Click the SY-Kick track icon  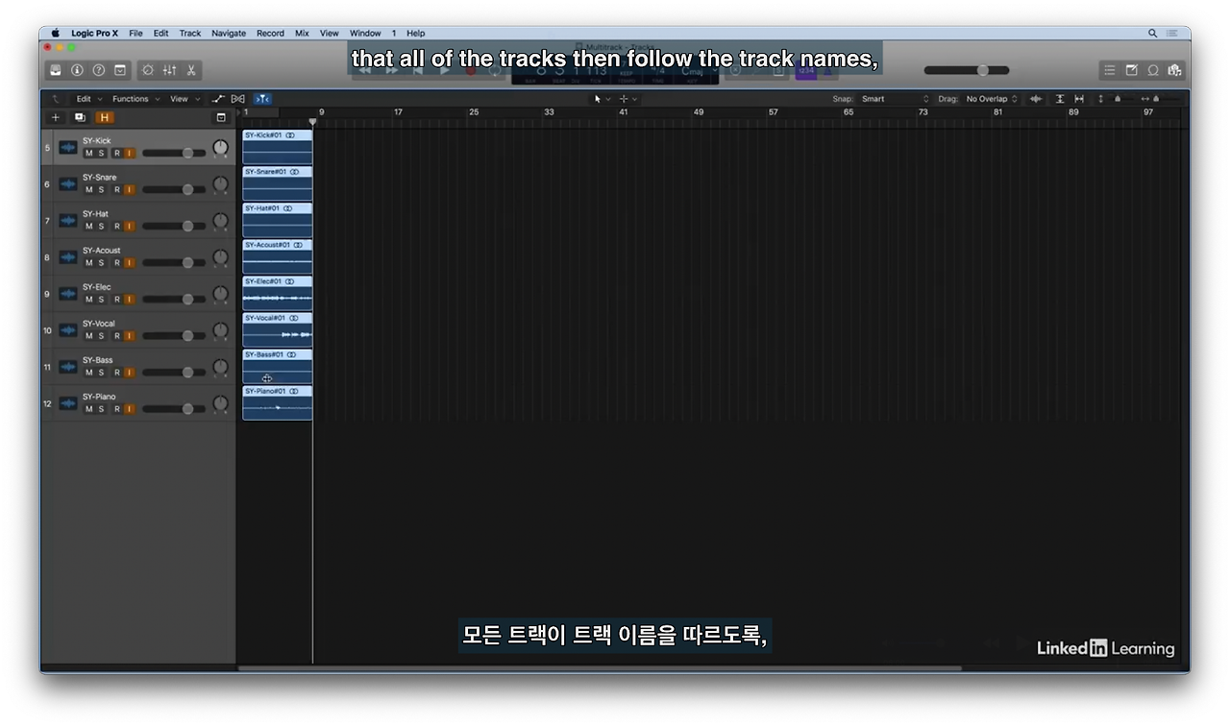(x=68, y=147)
